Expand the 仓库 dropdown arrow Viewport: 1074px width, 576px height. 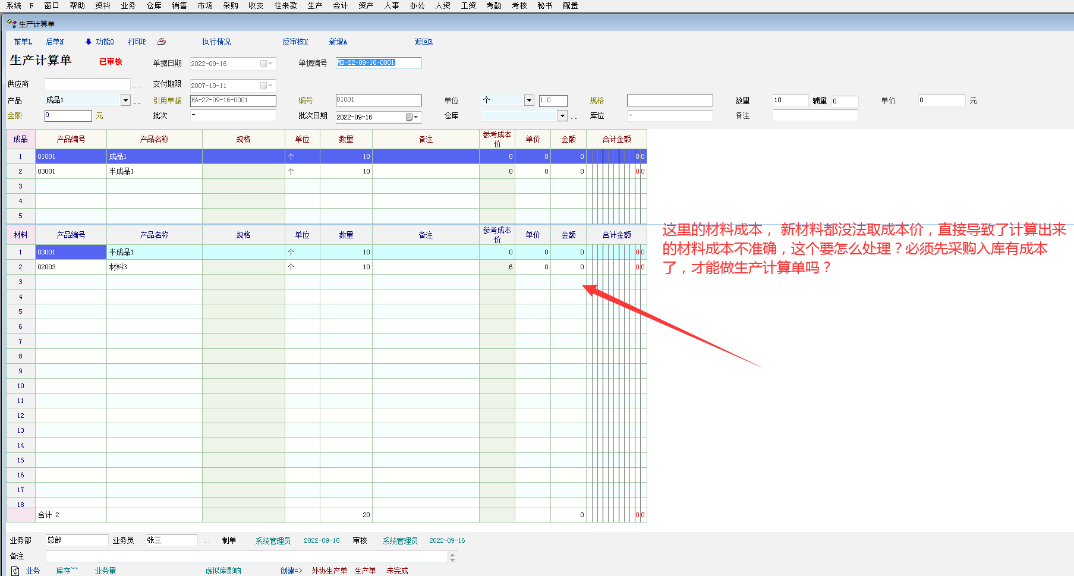(x=562, y=116)
